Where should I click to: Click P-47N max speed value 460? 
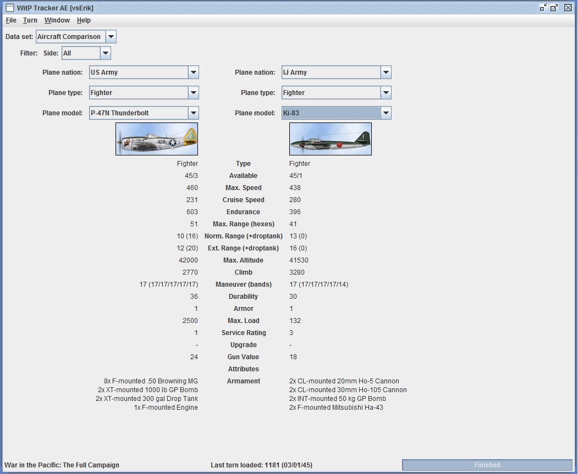click(192, 188)
